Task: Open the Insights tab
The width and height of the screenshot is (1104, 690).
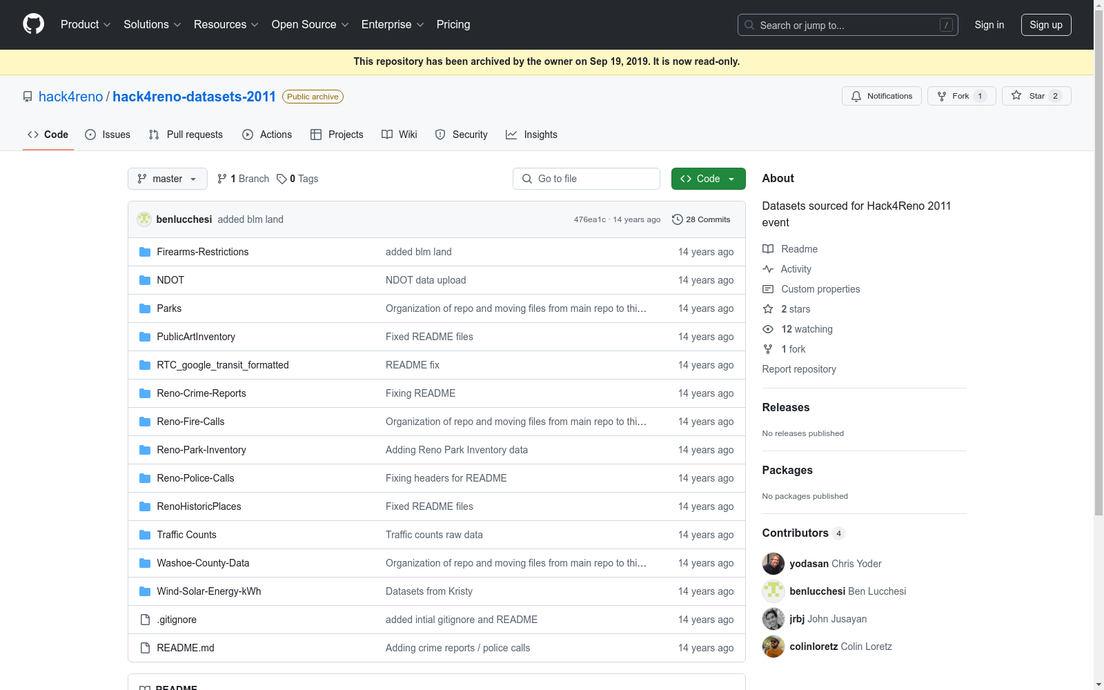Action: pyautogui.click(x=531, y=135)
